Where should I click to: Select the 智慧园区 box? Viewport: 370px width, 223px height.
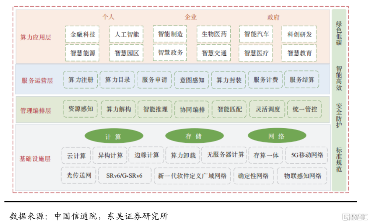tap(126, 53)
